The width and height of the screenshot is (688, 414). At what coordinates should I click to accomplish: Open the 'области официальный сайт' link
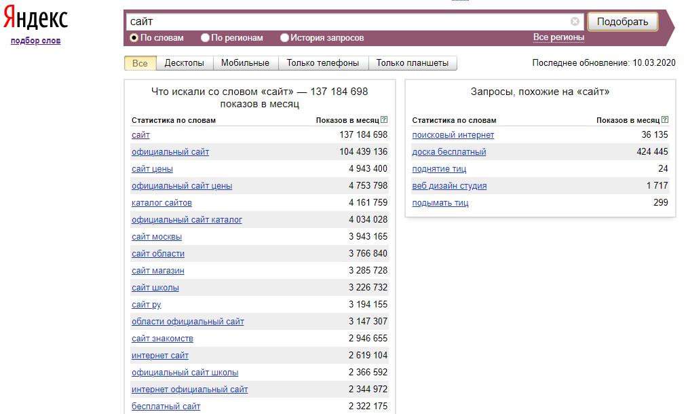[x=188, y=322]
